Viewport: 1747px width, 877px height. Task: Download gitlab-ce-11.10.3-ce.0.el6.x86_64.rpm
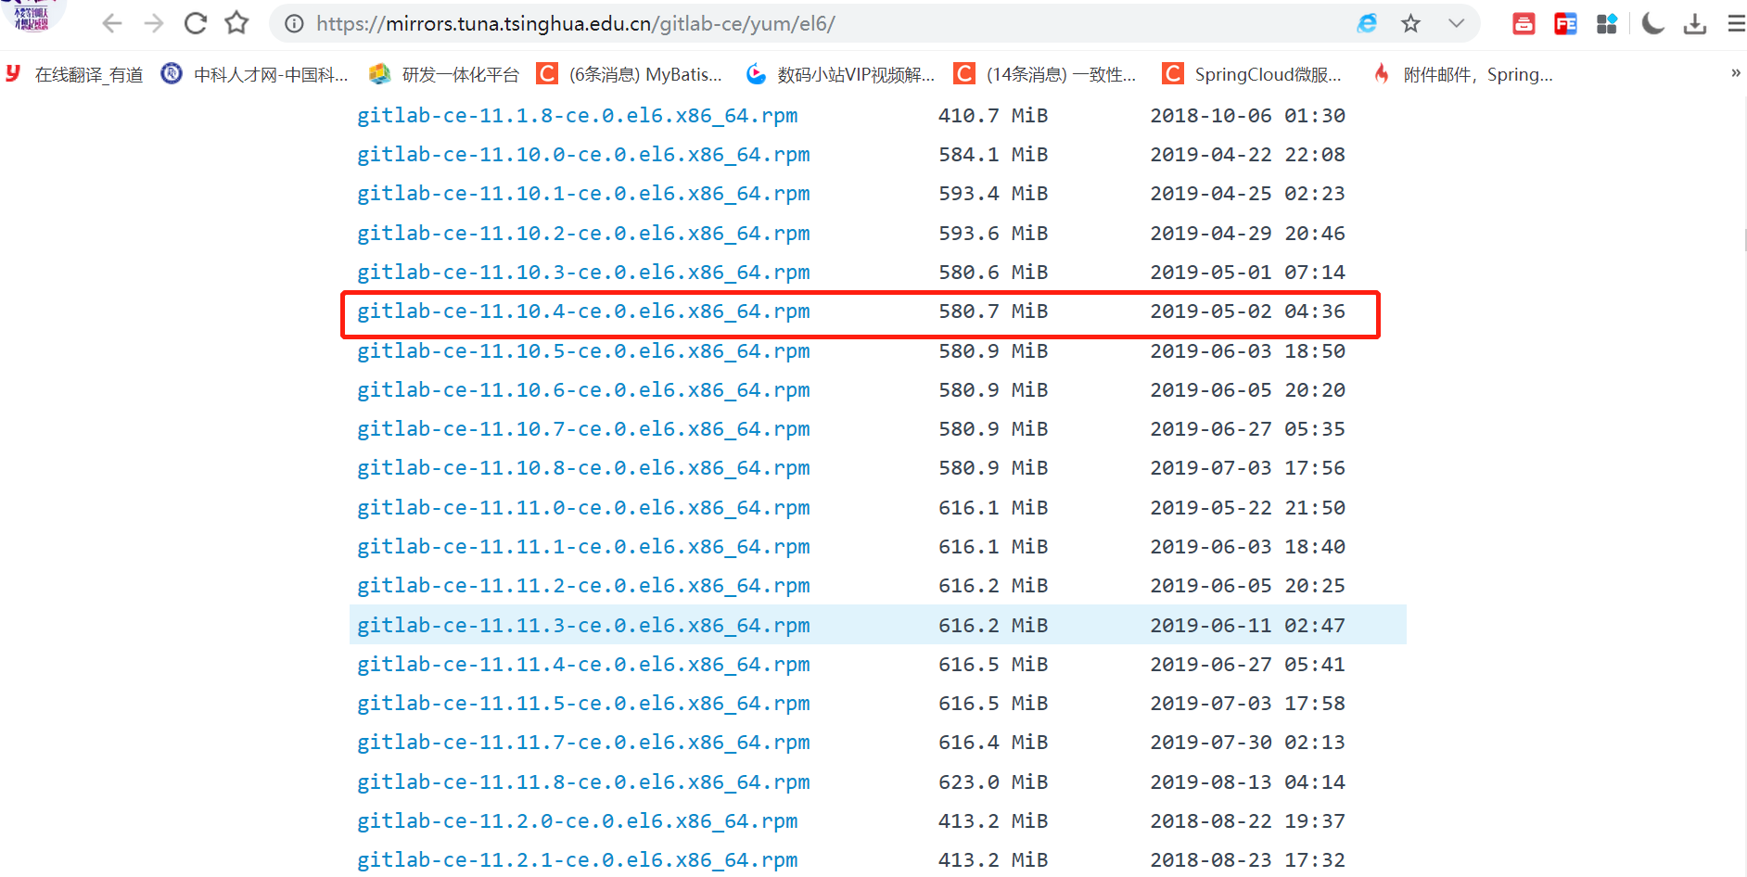coord(583,273)
